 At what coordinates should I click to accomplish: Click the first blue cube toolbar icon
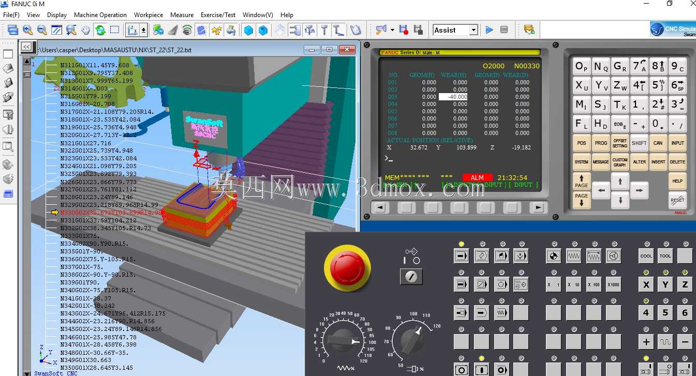pyautogui.click(x=249, y=30)
